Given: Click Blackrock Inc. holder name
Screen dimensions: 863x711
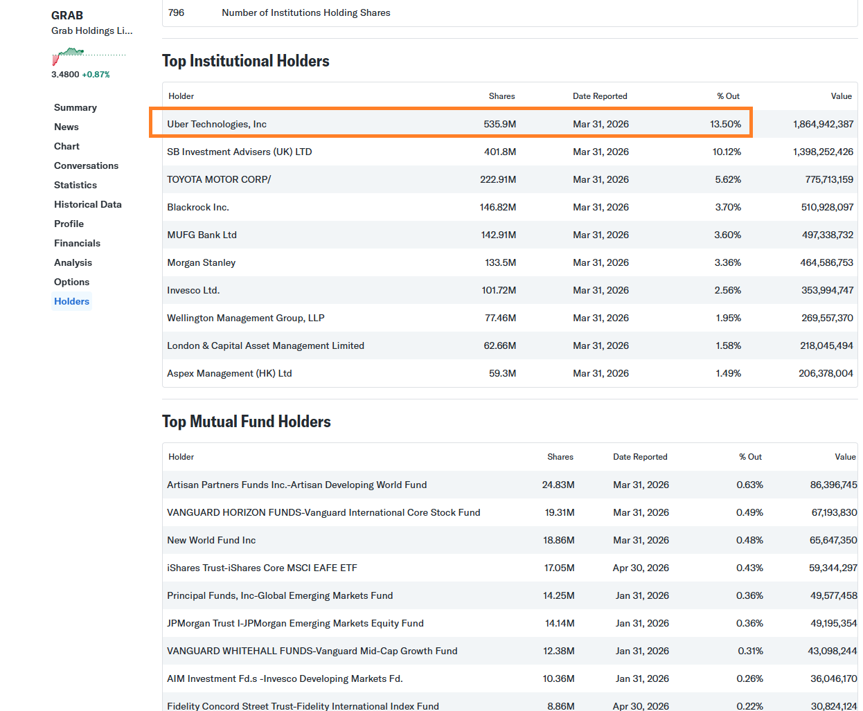Looking at the screenshot, I should [197, 207].
